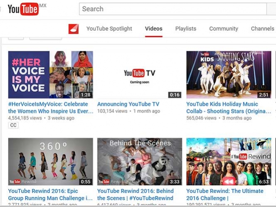Focus the Search input field

pyautogui.click(x=173, y=9)
